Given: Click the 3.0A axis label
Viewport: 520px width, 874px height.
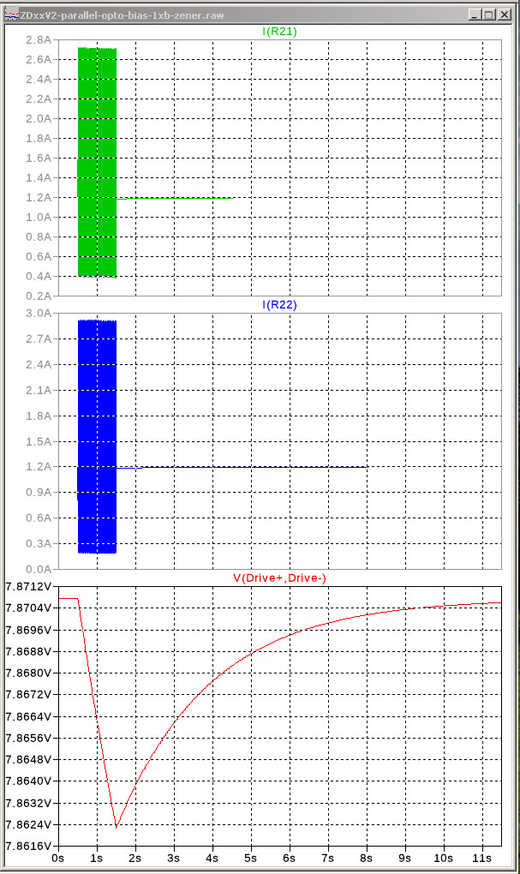Looking at the screenshot, I should point(39,314).
